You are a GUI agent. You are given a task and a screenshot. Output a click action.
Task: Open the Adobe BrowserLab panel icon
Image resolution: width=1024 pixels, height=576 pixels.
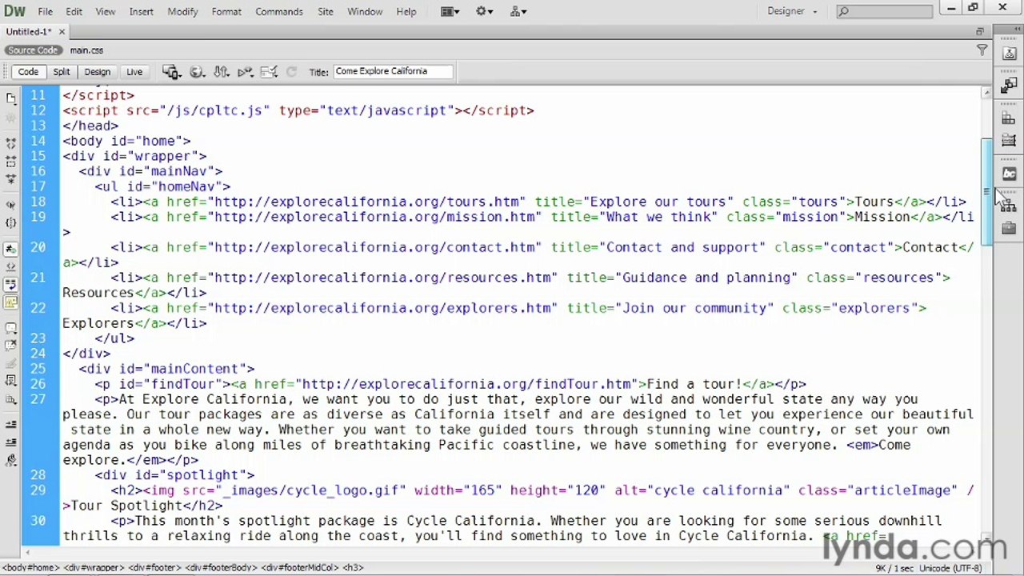click(1009, 54)
